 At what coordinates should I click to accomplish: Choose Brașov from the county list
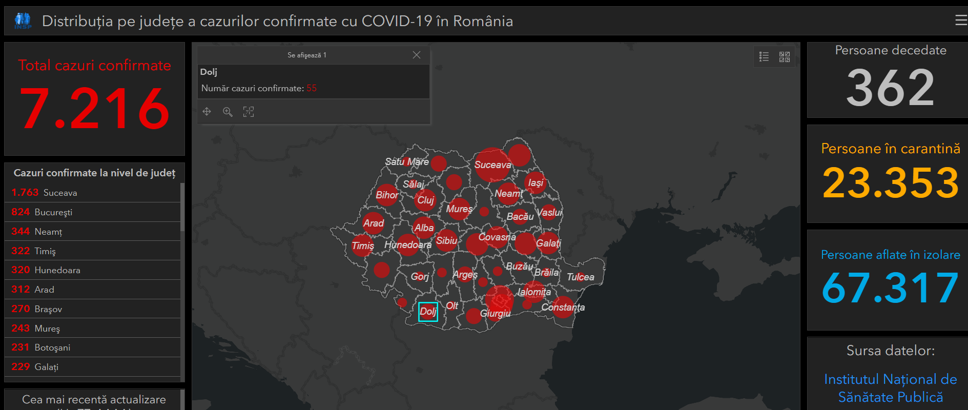pos(92,309)
